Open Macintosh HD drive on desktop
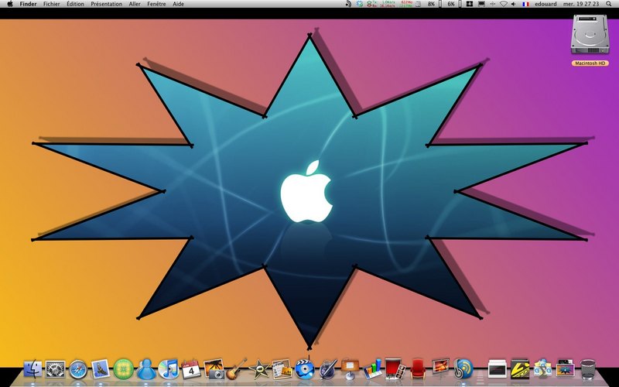 (x=590, y=40)
